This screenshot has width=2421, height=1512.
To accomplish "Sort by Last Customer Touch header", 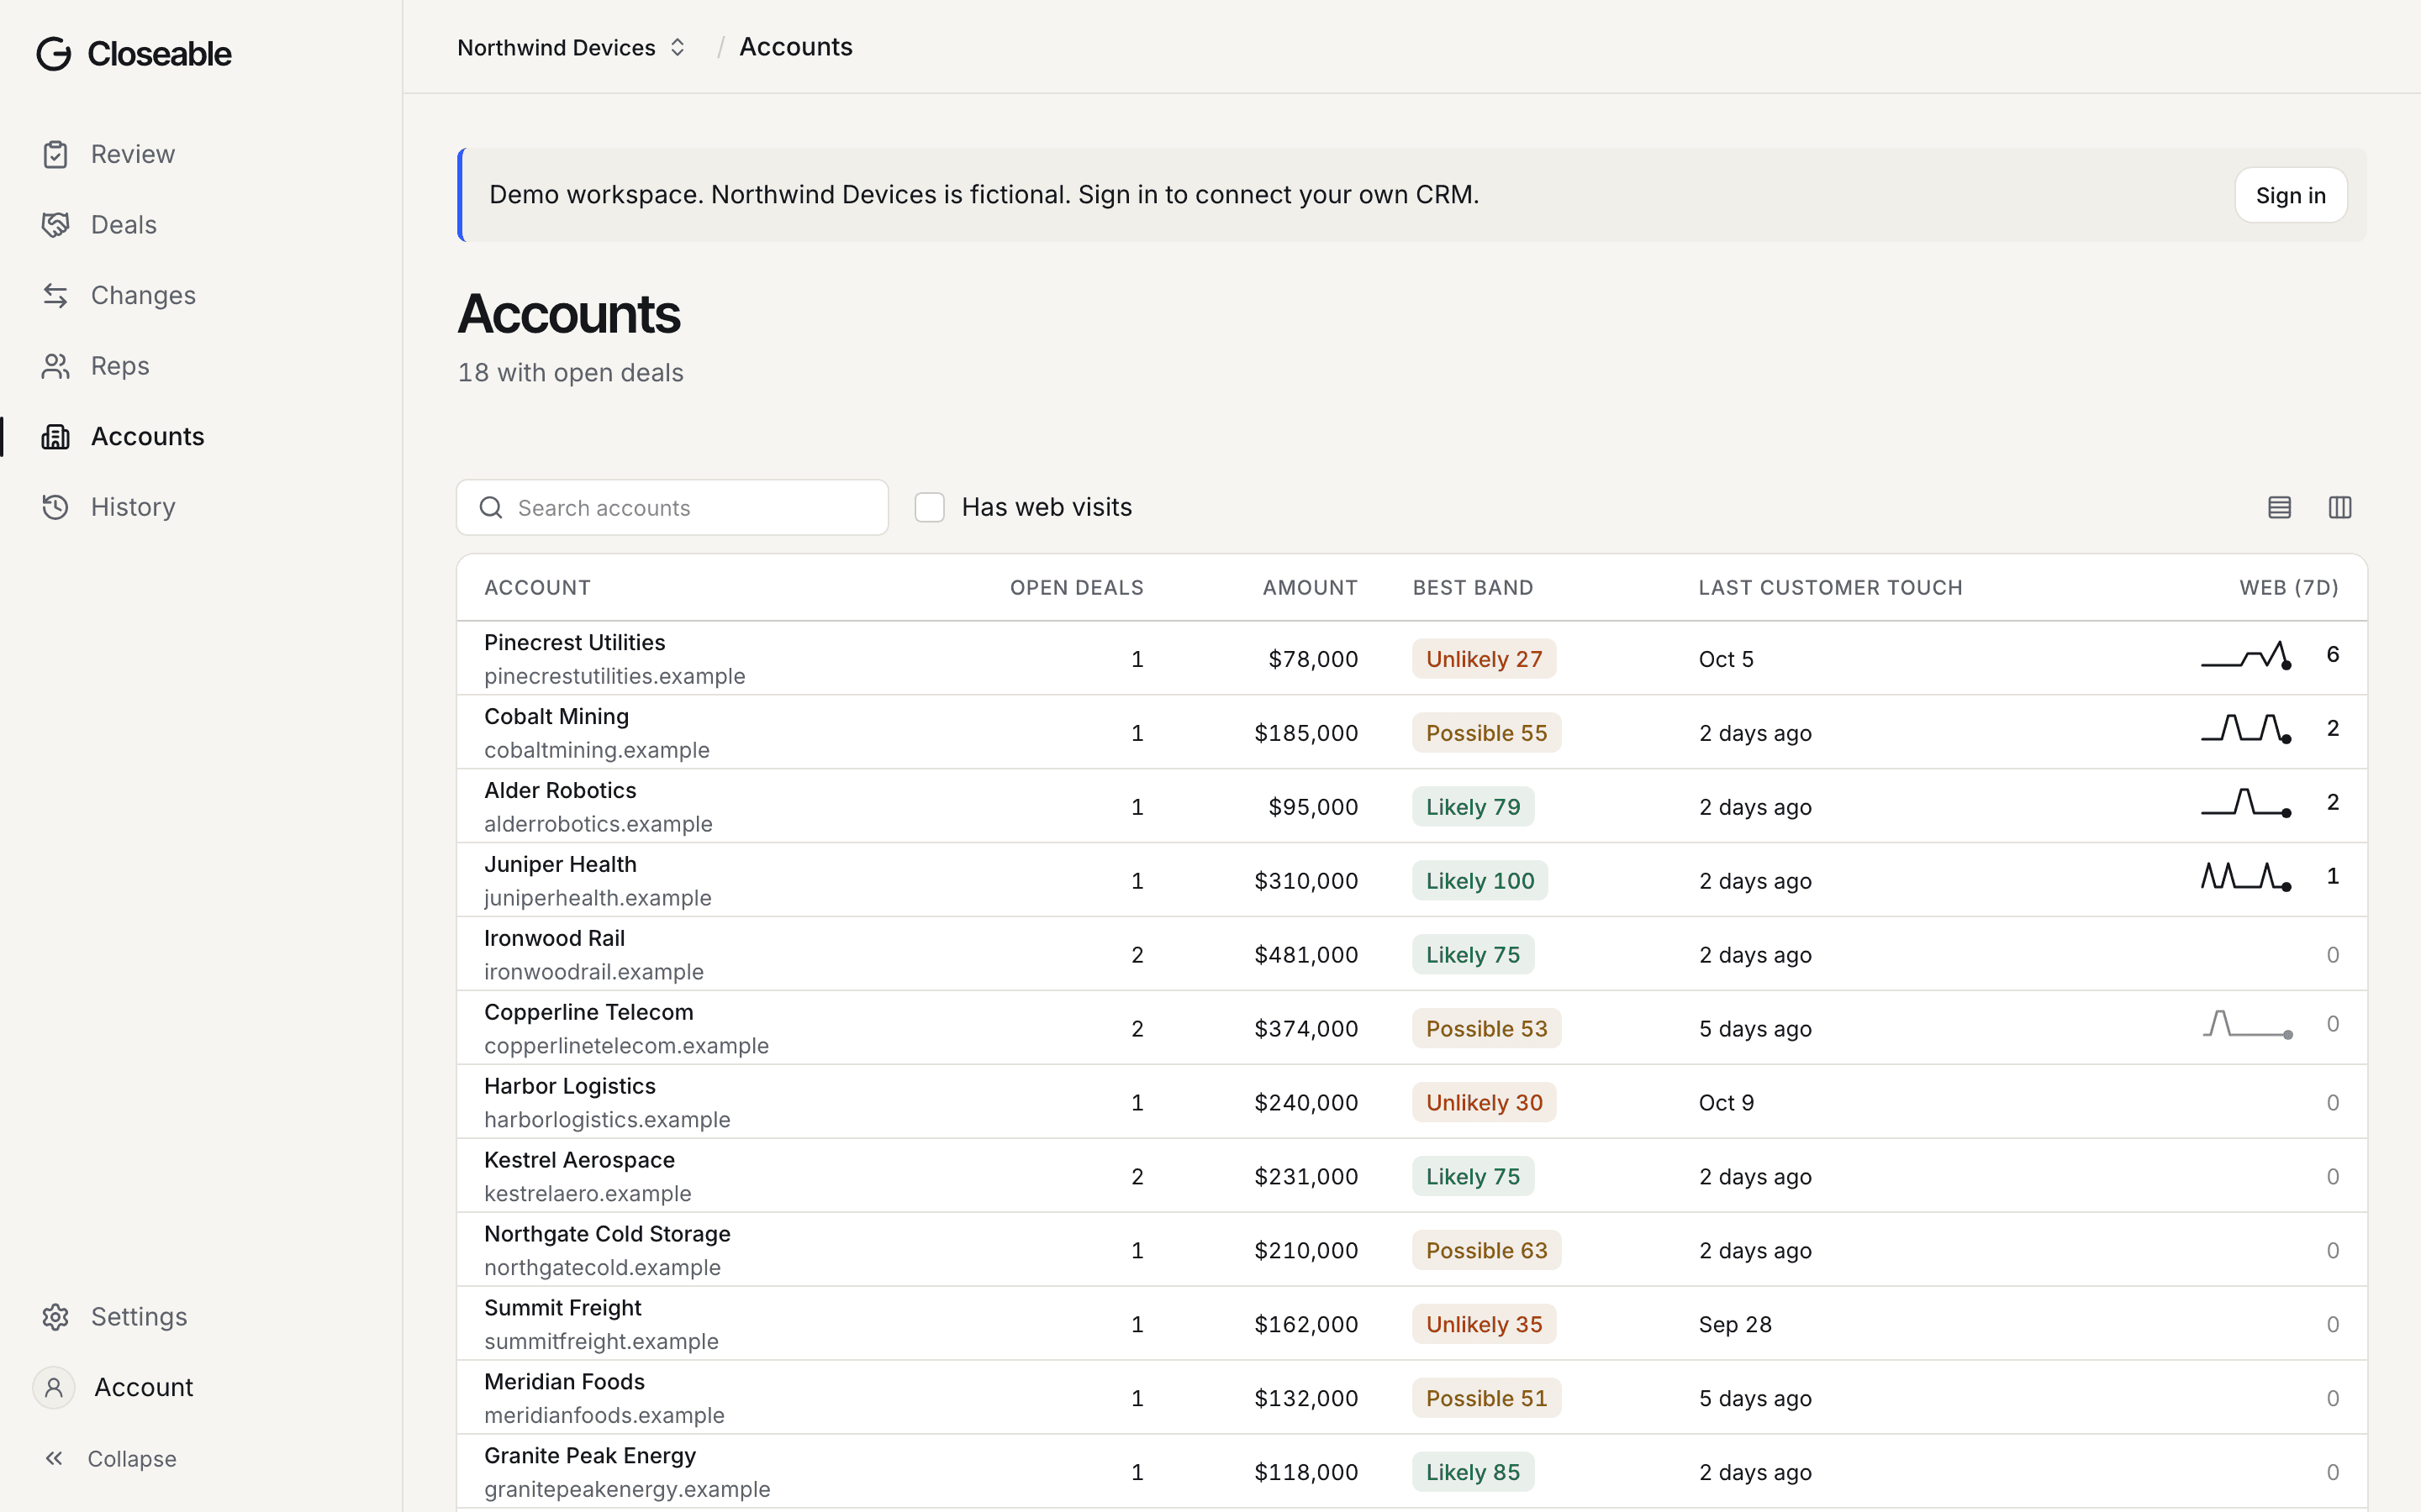I will tap(1831, 588).
